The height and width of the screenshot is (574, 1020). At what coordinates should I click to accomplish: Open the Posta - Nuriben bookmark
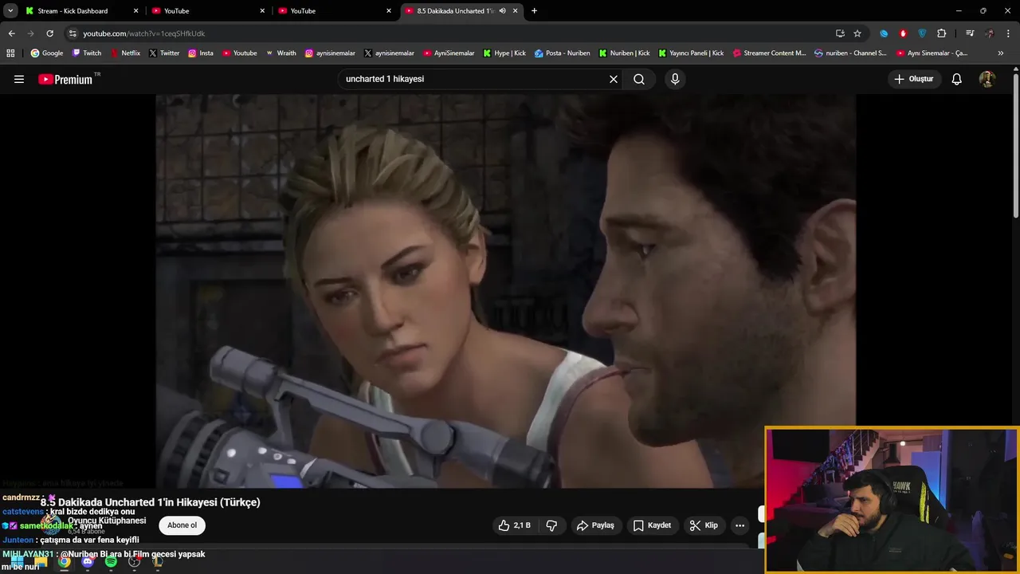coord(563,53)
